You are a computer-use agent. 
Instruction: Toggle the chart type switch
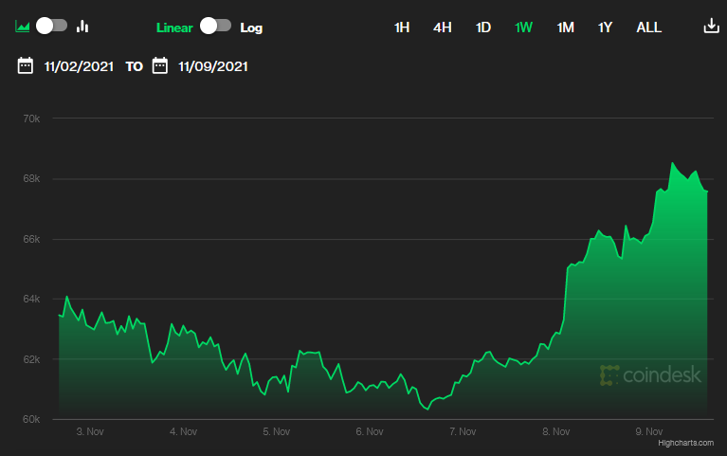52,26
